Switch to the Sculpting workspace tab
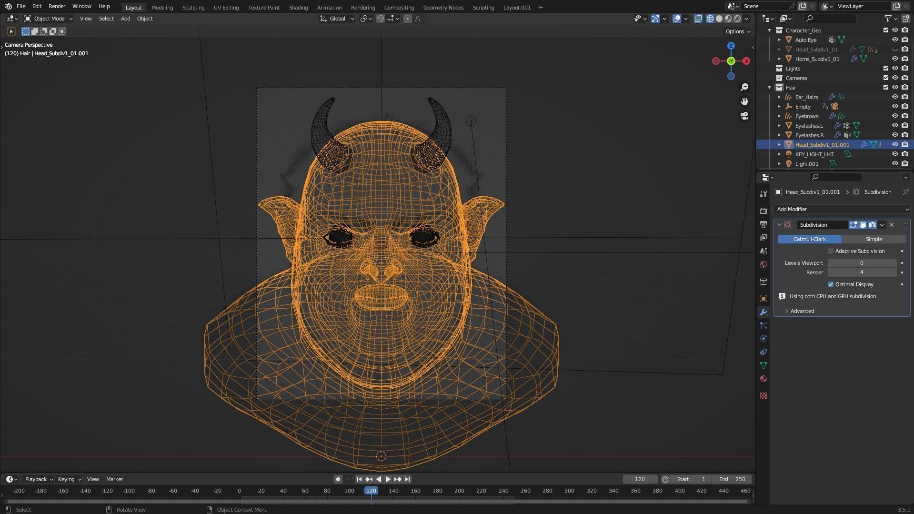The width and height of the screenshot is (914, 514). coord(193,8)
